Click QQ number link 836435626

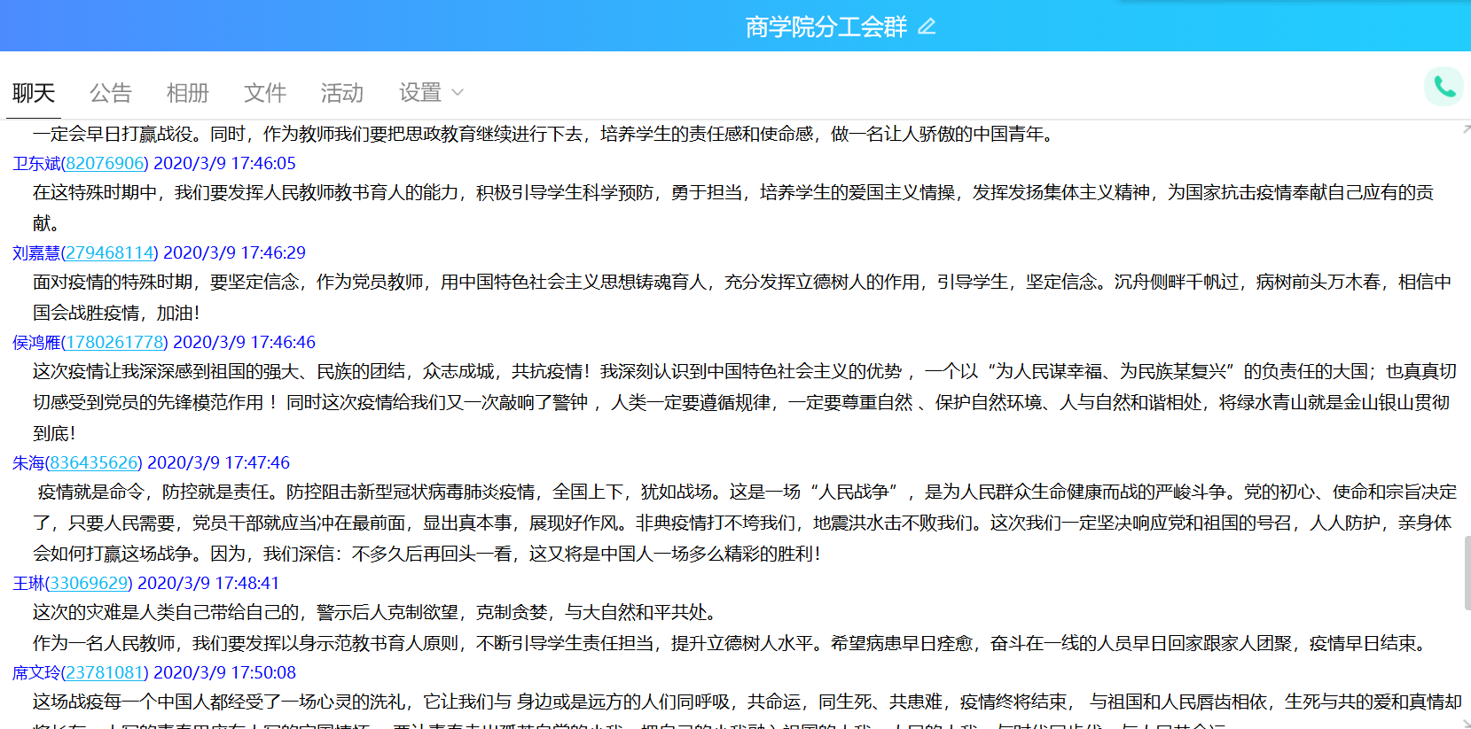(x=93, y=462)
